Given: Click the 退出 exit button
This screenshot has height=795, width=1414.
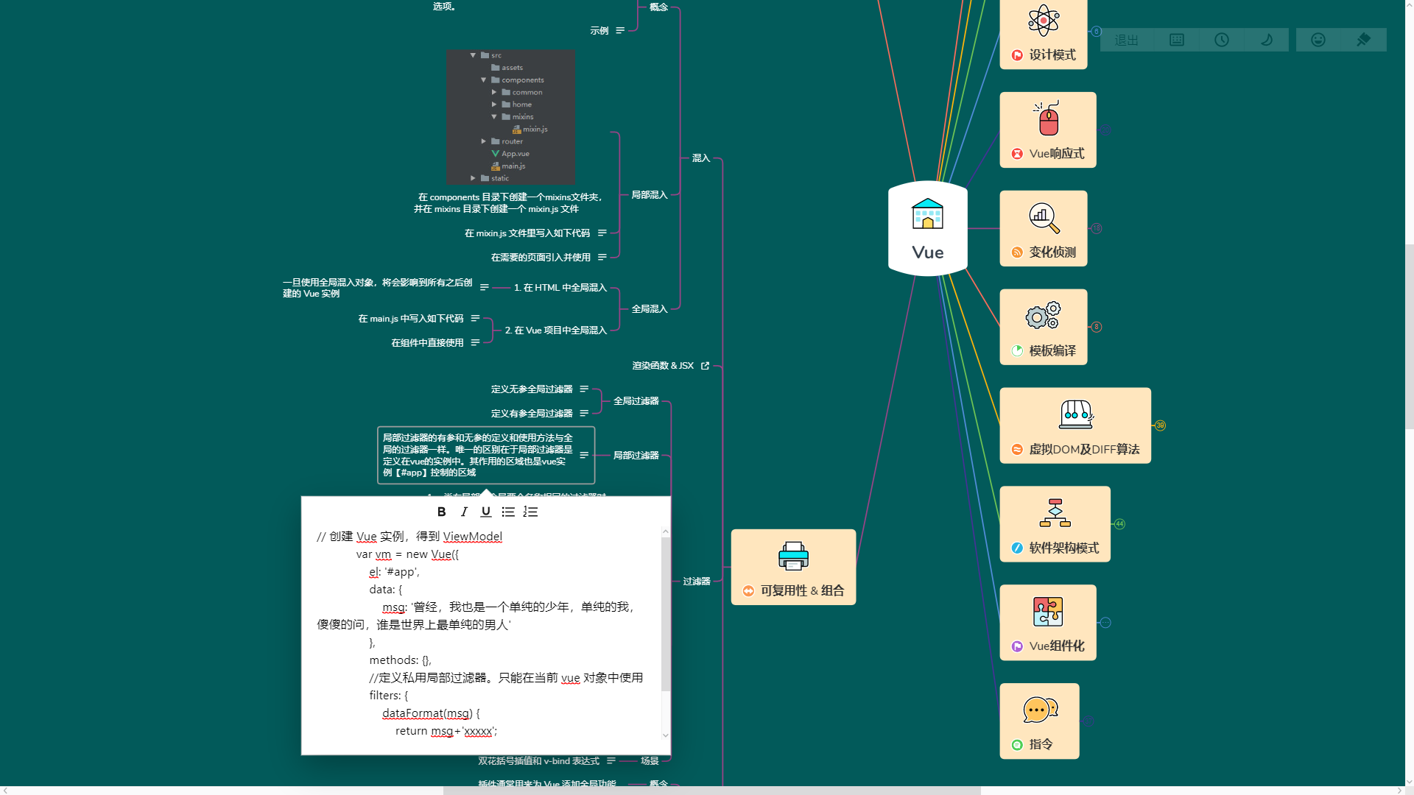Looking at the screenshot, I should point(1126,40).
